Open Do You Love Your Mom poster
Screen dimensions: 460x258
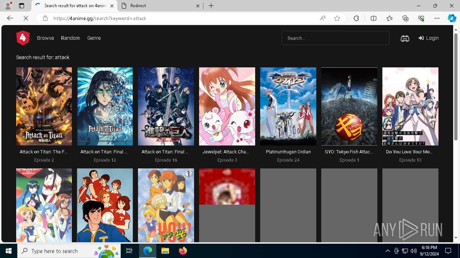410,106
